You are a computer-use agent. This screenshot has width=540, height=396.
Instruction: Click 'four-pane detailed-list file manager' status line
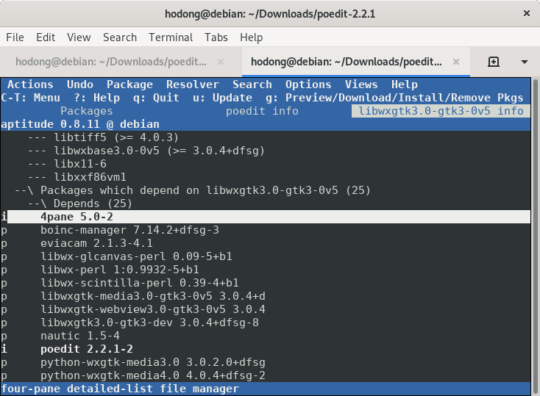(120, 389)
